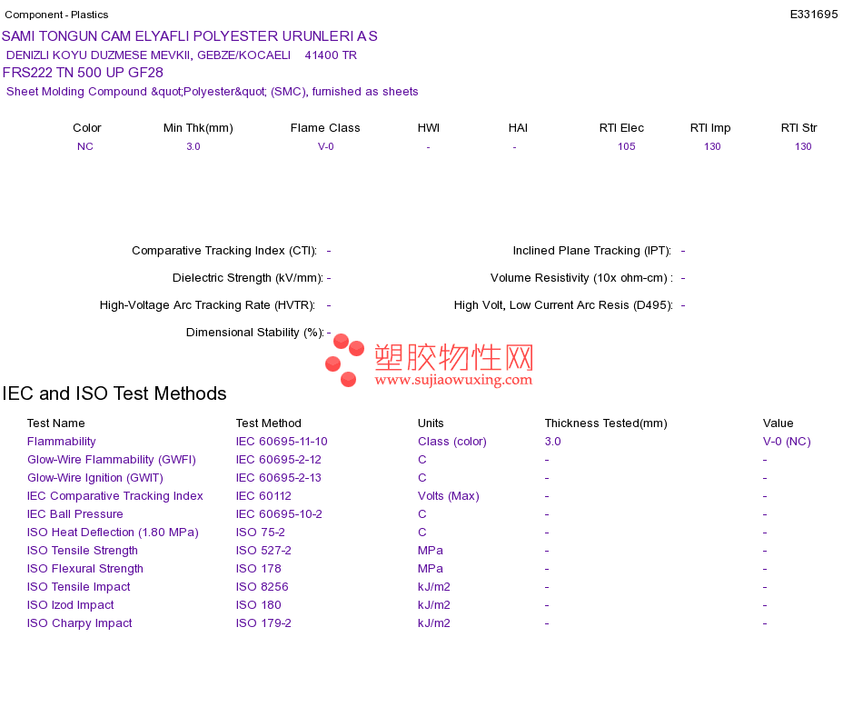The height and width of the screenshot is (727, 863).
Task: Click test method IEC 60695-2-12
Action: pyautogui.click(x=279, y=460)
